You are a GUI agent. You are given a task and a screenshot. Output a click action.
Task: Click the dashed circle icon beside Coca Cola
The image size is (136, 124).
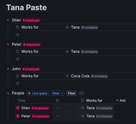(67, 76)
